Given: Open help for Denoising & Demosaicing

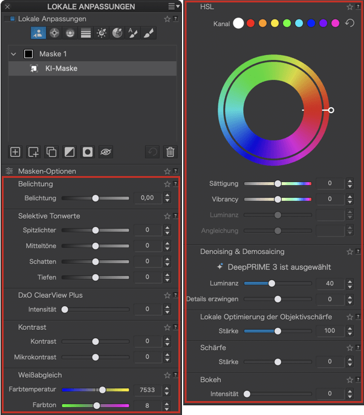Looking at the screenshot, I should click(358, 252).
